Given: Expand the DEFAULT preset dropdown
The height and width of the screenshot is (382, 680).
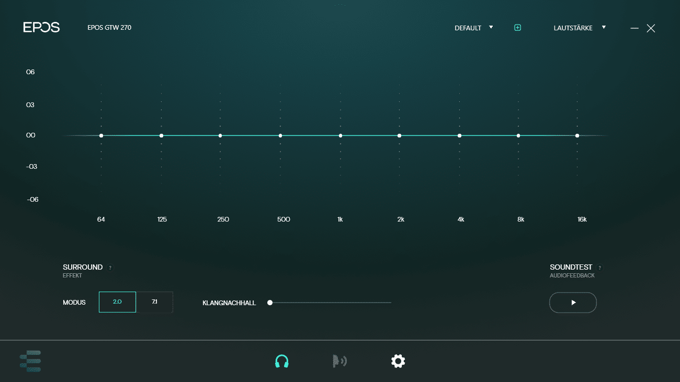Looking at the screenshot, I should coord(473,28).
